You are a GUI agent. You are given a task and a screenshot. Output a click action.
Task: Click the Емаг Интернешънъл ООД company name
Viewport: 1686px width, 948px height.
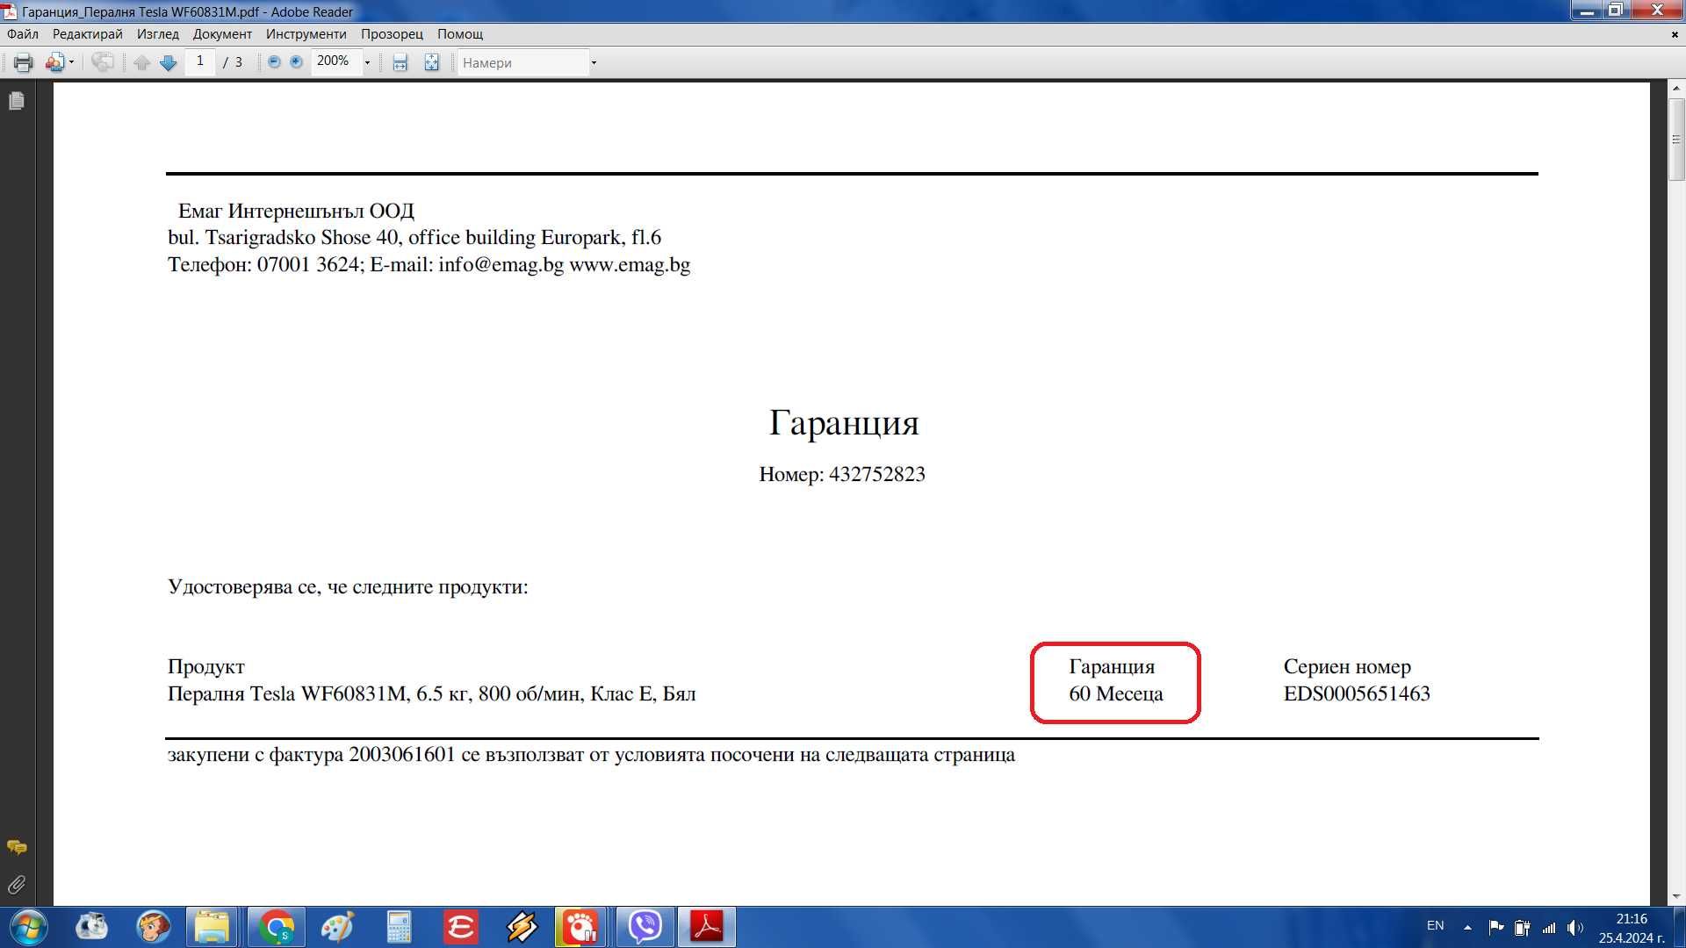tap(296, 212)
